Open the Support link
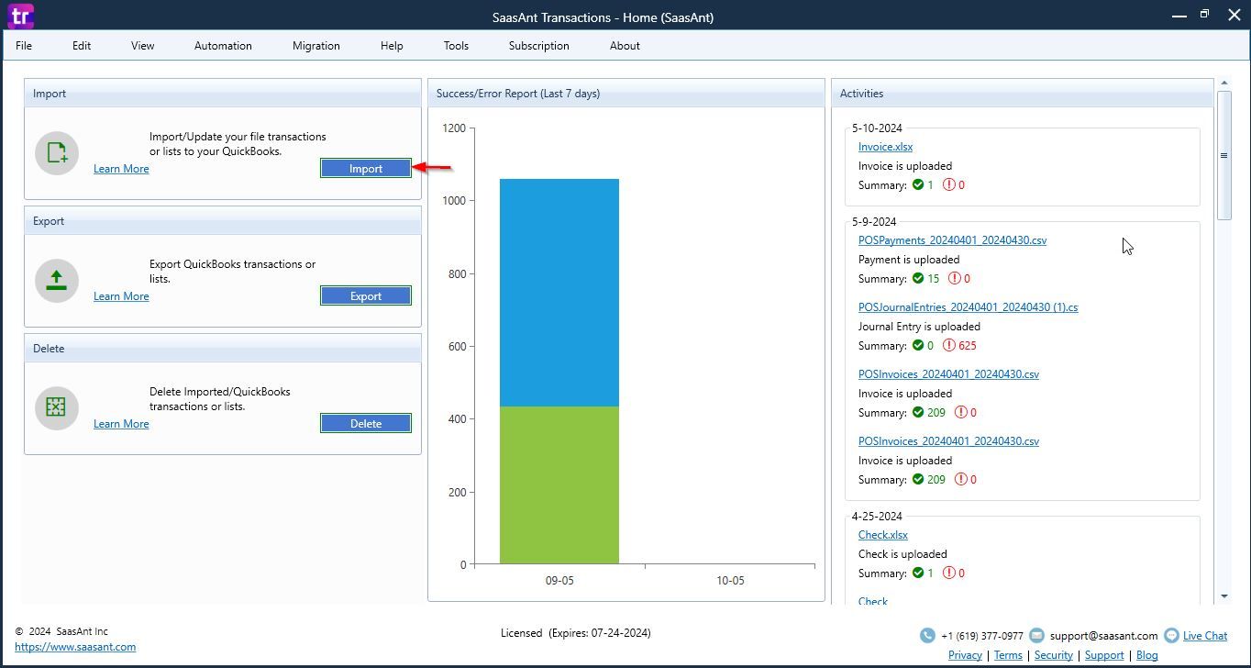 tap(1104, 655)
